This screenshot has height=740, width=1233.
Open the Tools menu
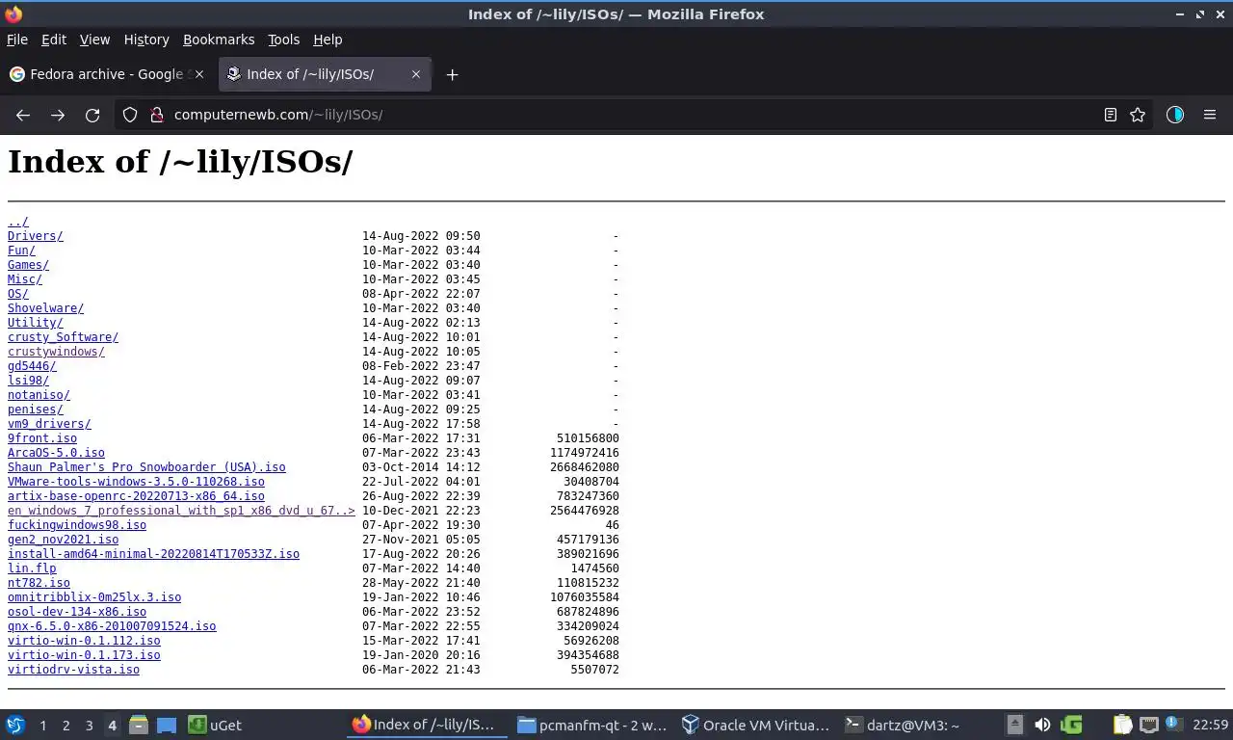283,40
